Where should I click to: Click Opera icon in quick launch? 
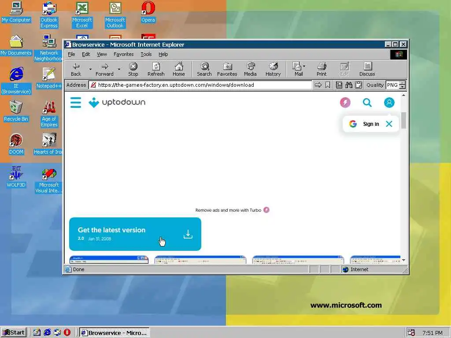pos(67,333)
